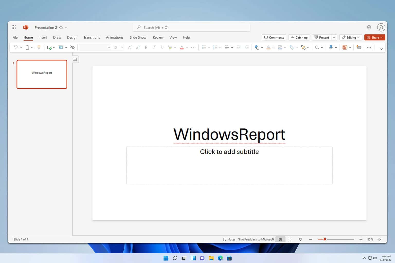Toggle Underline formatting
Screen dimensions: 395x263
pos(162,47)
